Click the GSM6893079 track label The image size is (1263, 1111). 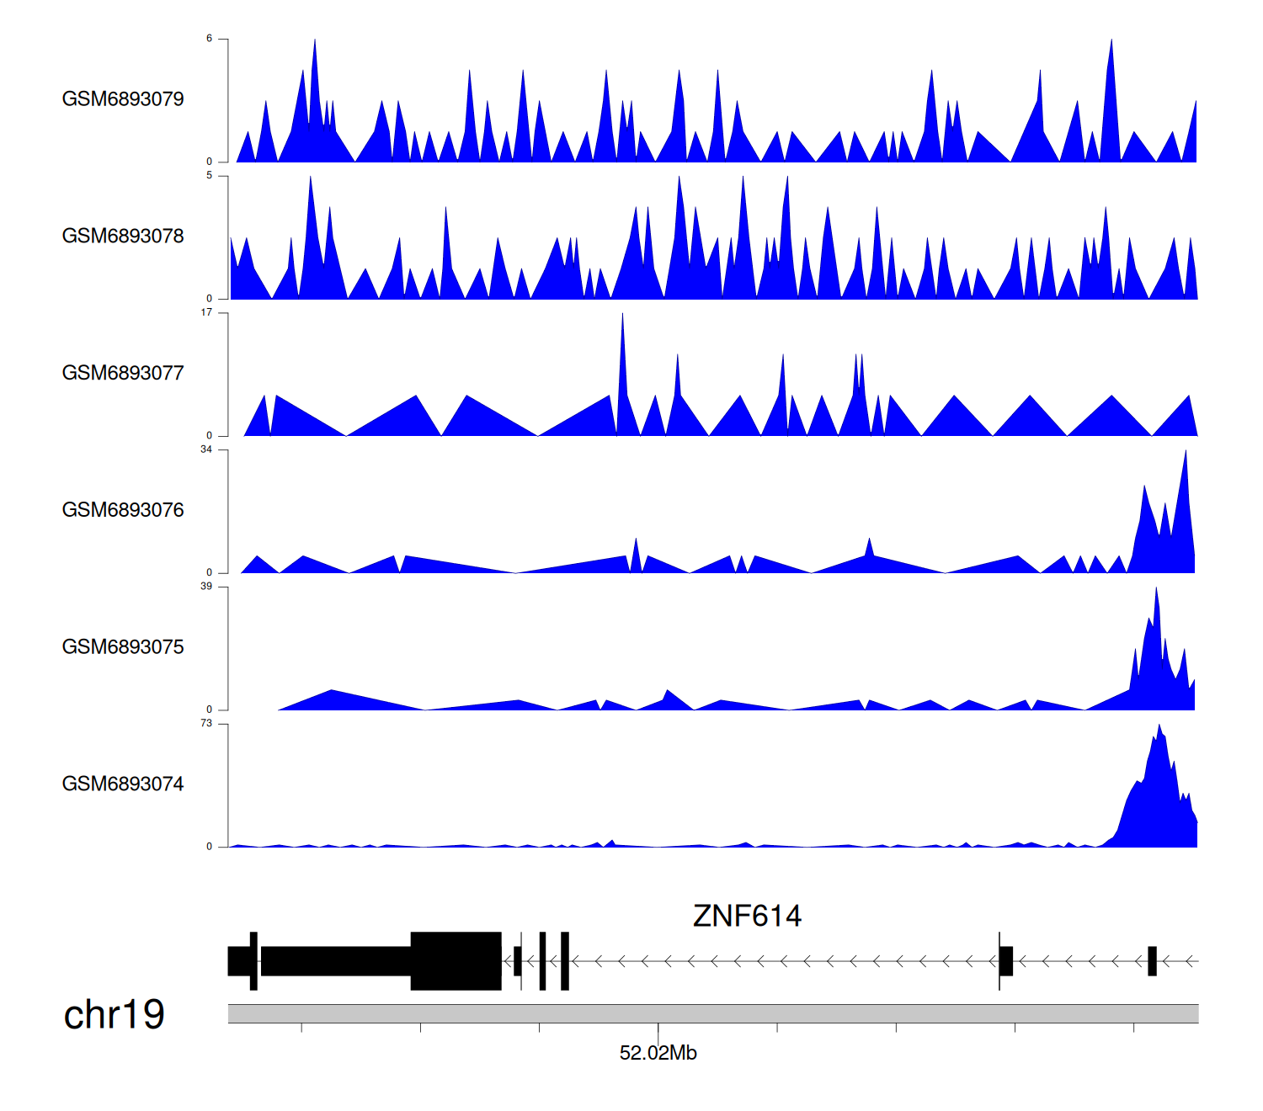123,99
